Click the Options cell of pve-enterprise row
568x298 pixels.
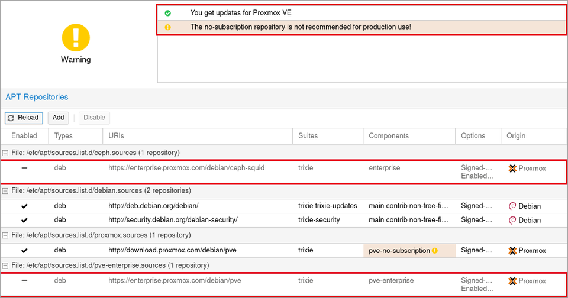[477, 284]
